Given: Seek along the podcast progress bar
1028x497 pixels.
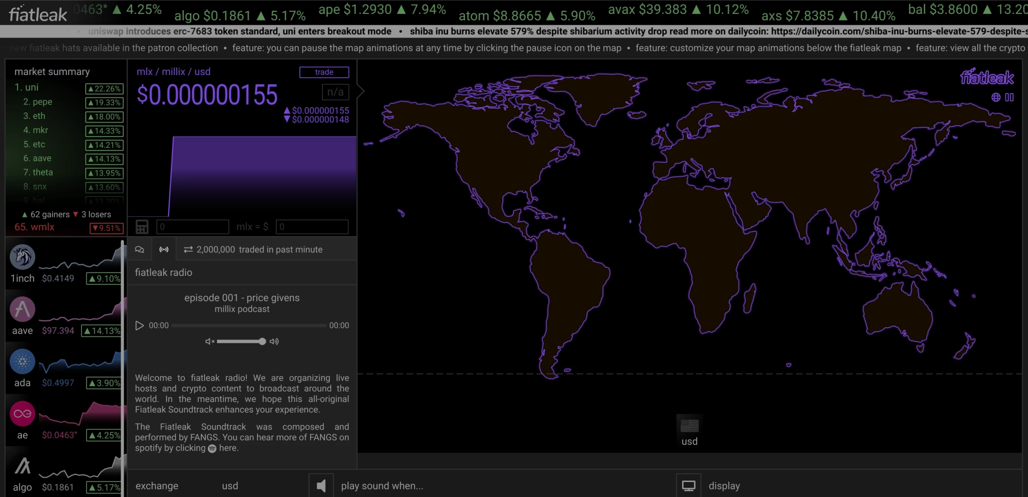Looking at the screenshot, I should click(249, 326).
